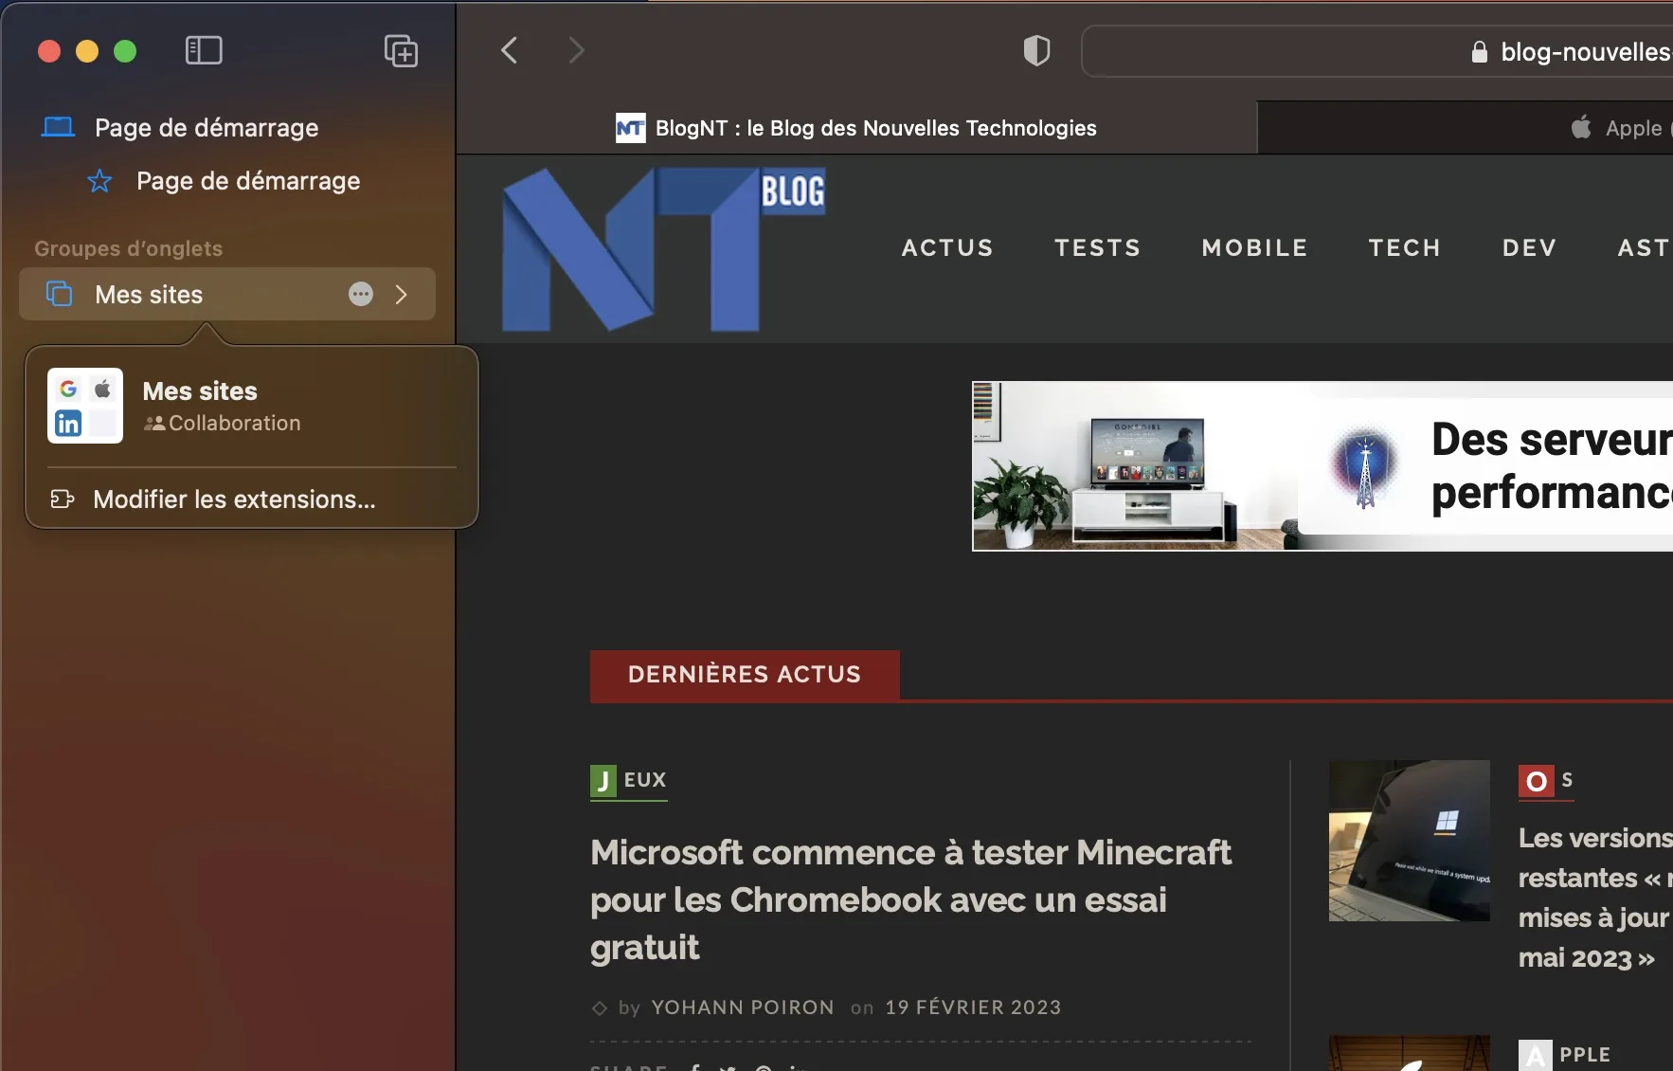Click the DERNIÈRES ACTUS heading
The height and width of the screenshot is (1071, 1673).
(x=745, y=675)
